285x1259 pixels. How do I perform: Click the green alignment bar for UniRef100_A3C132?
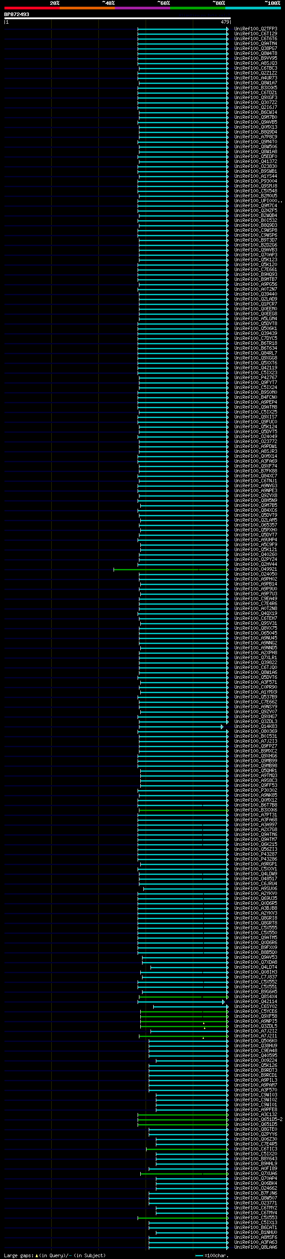(x=183, y=1115)
